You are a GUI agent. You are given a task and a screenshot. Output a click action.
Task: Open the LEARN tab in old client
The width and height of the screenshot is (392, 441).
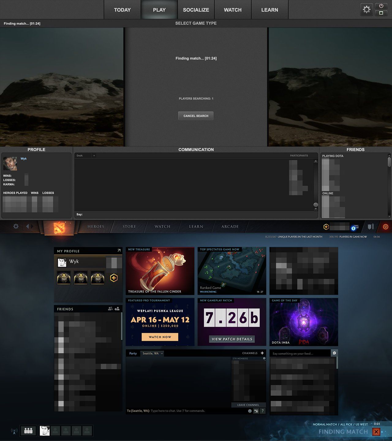[269, 10]
